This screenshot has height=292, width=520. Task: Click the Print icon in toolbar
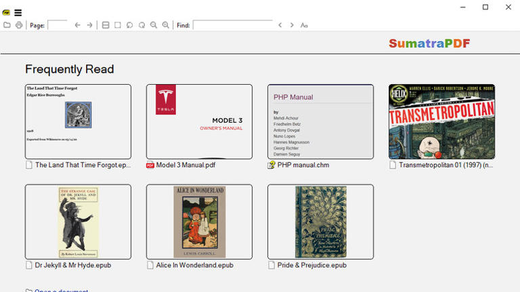19,25
